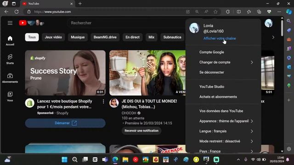Open taskbar search magnifier
The image size is (294, 165).
[74, 159]
